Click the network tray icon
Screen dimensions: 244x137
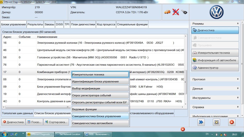pos(221,134)
